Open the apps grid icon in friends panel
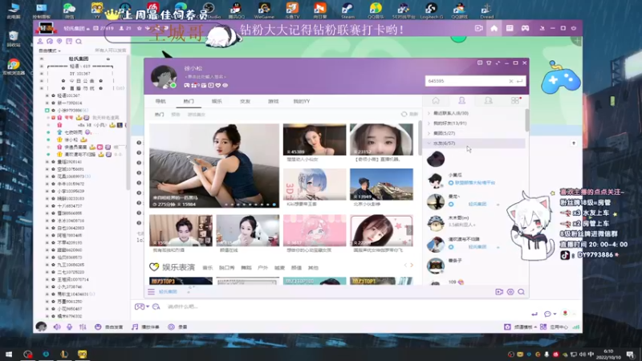Image resolution: width=642 pixels, height=361 pixels. pos(515,101)
